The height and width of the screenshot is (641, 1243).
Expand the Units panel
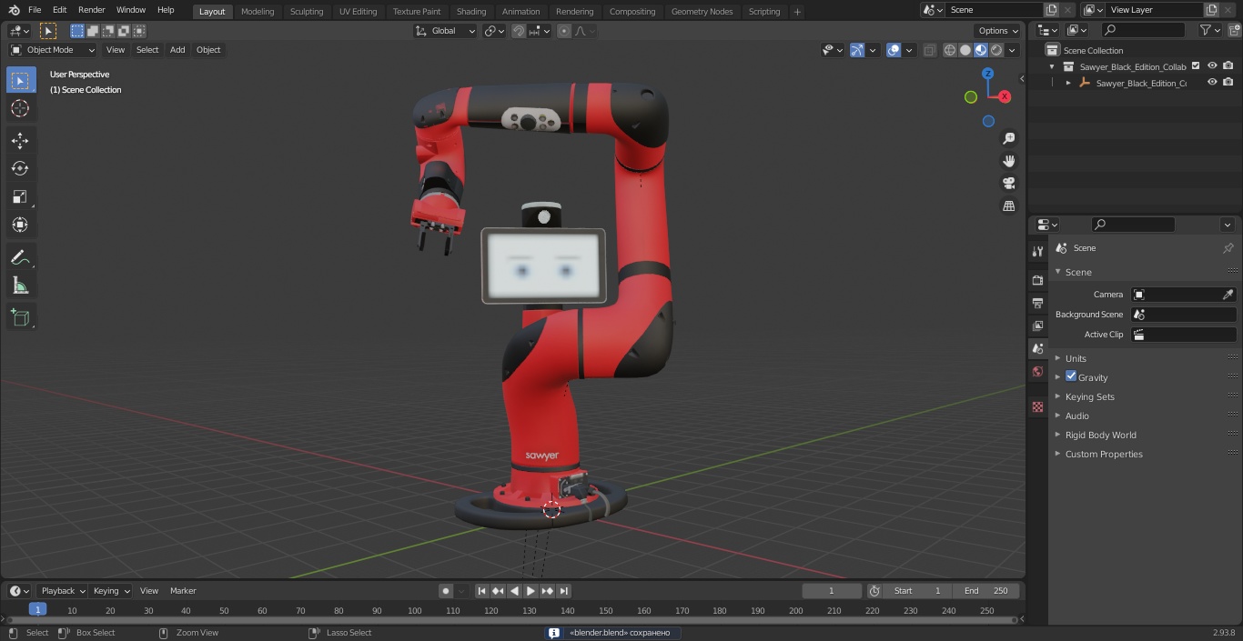(x=1076, y=358)
